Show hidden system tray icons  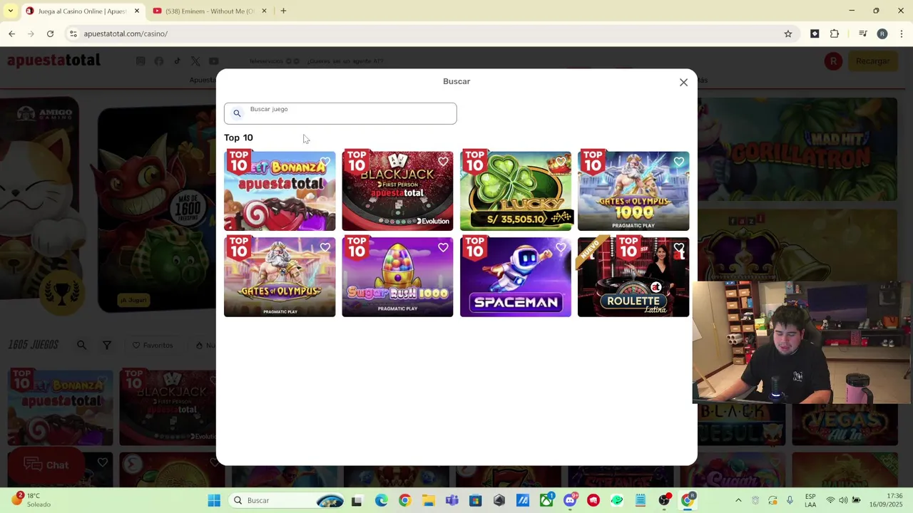[738, 500]
